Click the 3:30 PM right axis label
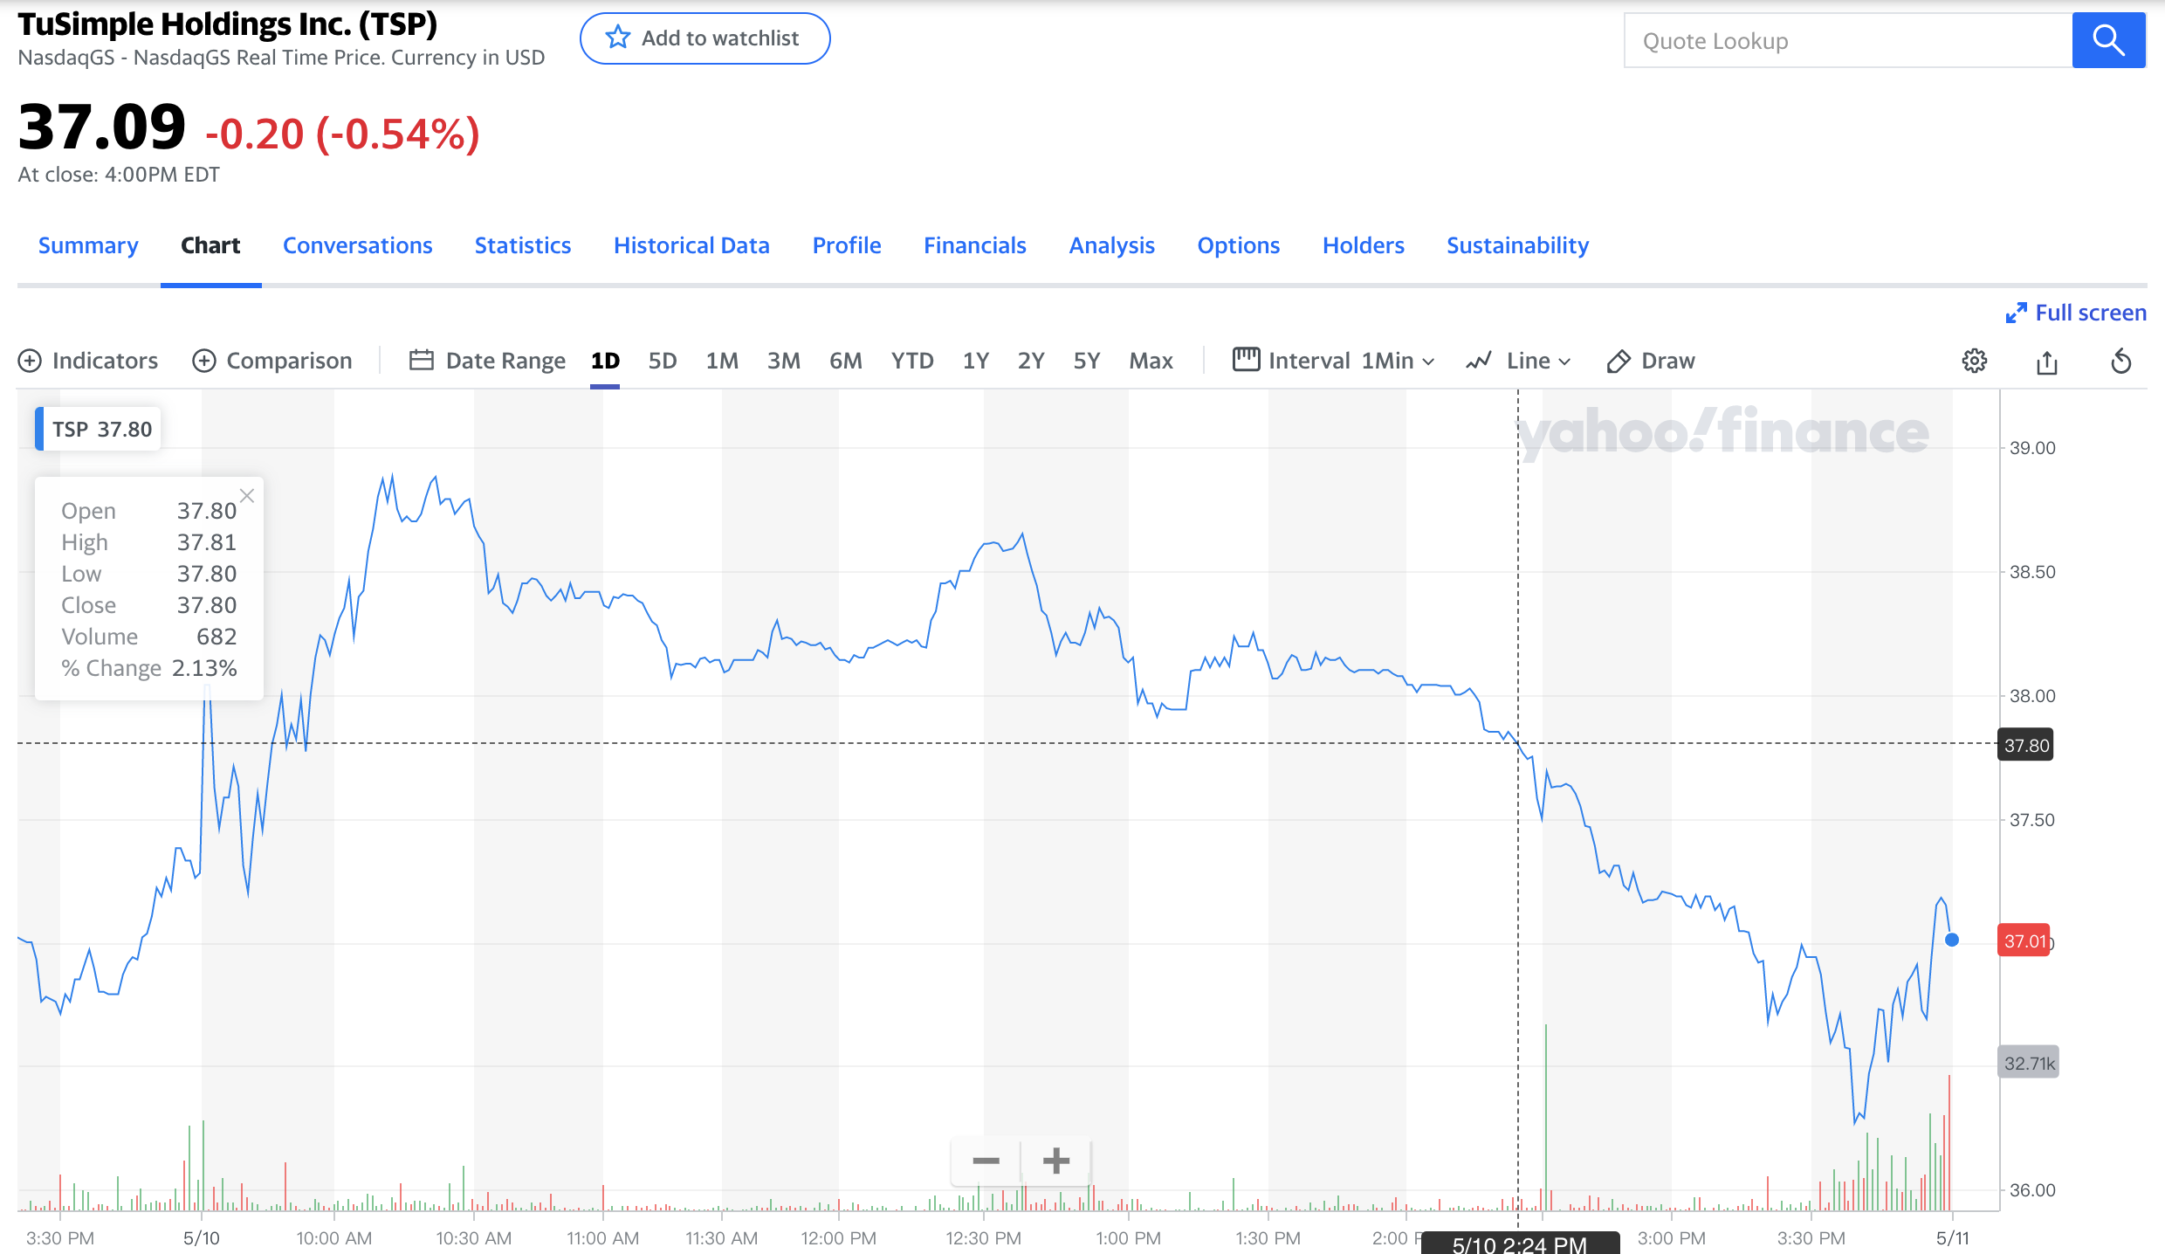This screenshot has width=2165, height=1254. (x=1811, y=1238)
